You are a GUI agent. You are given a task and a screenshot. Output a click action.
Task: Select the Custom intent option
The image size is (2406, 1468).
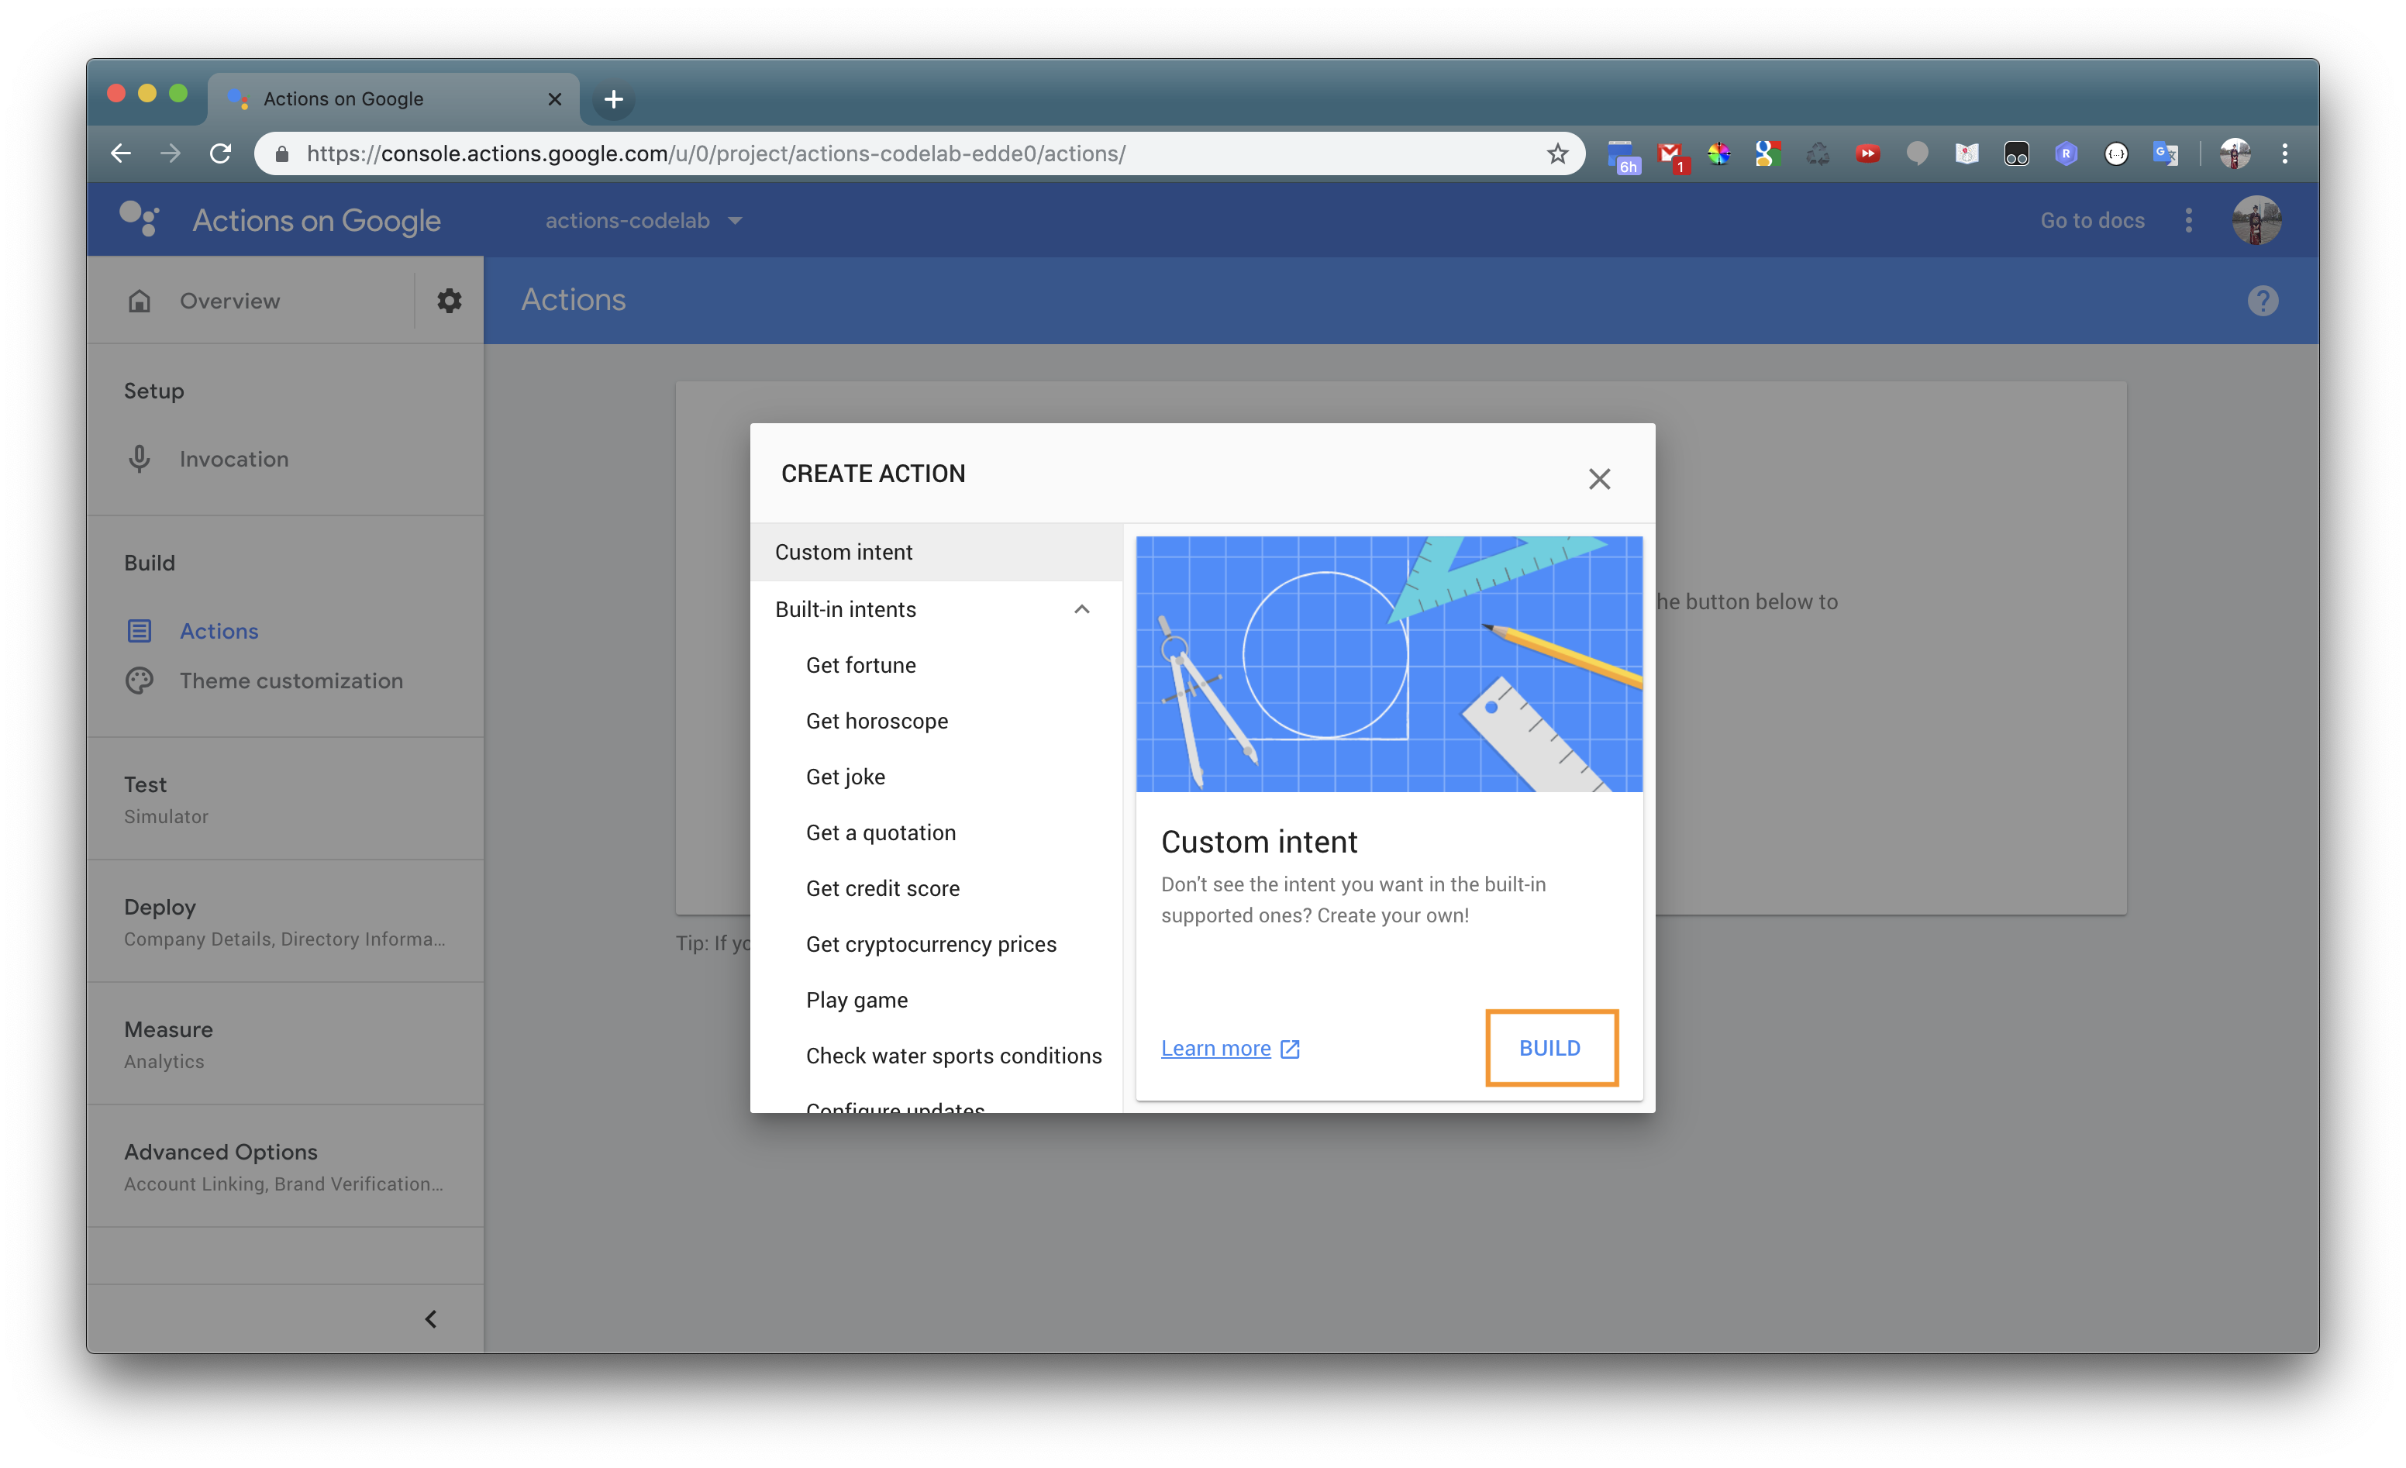coord(843,552)
